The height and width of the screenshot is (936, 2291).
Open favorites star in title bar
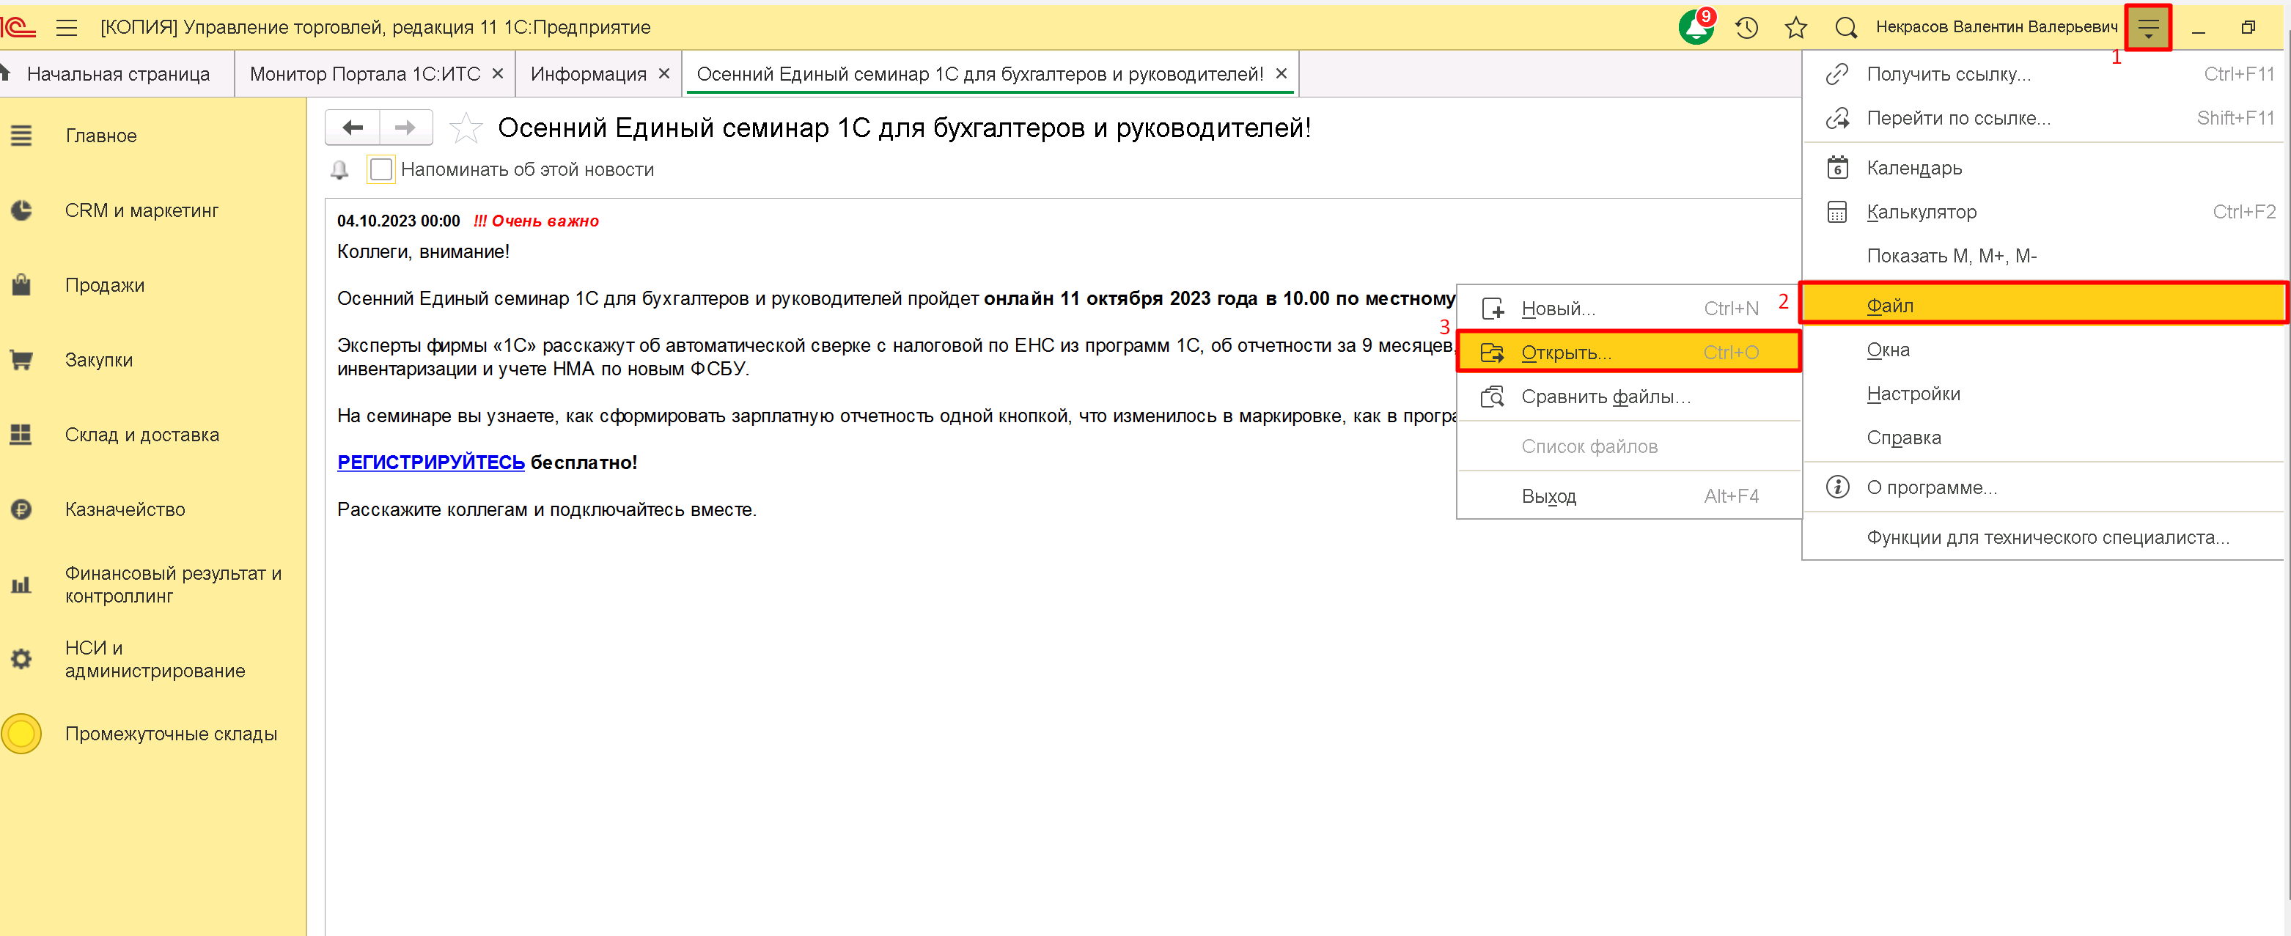pyautogui.click(x=1795, y=28)
